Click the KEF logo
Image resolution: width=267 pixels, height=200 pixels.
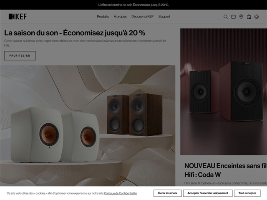point(18,17)
